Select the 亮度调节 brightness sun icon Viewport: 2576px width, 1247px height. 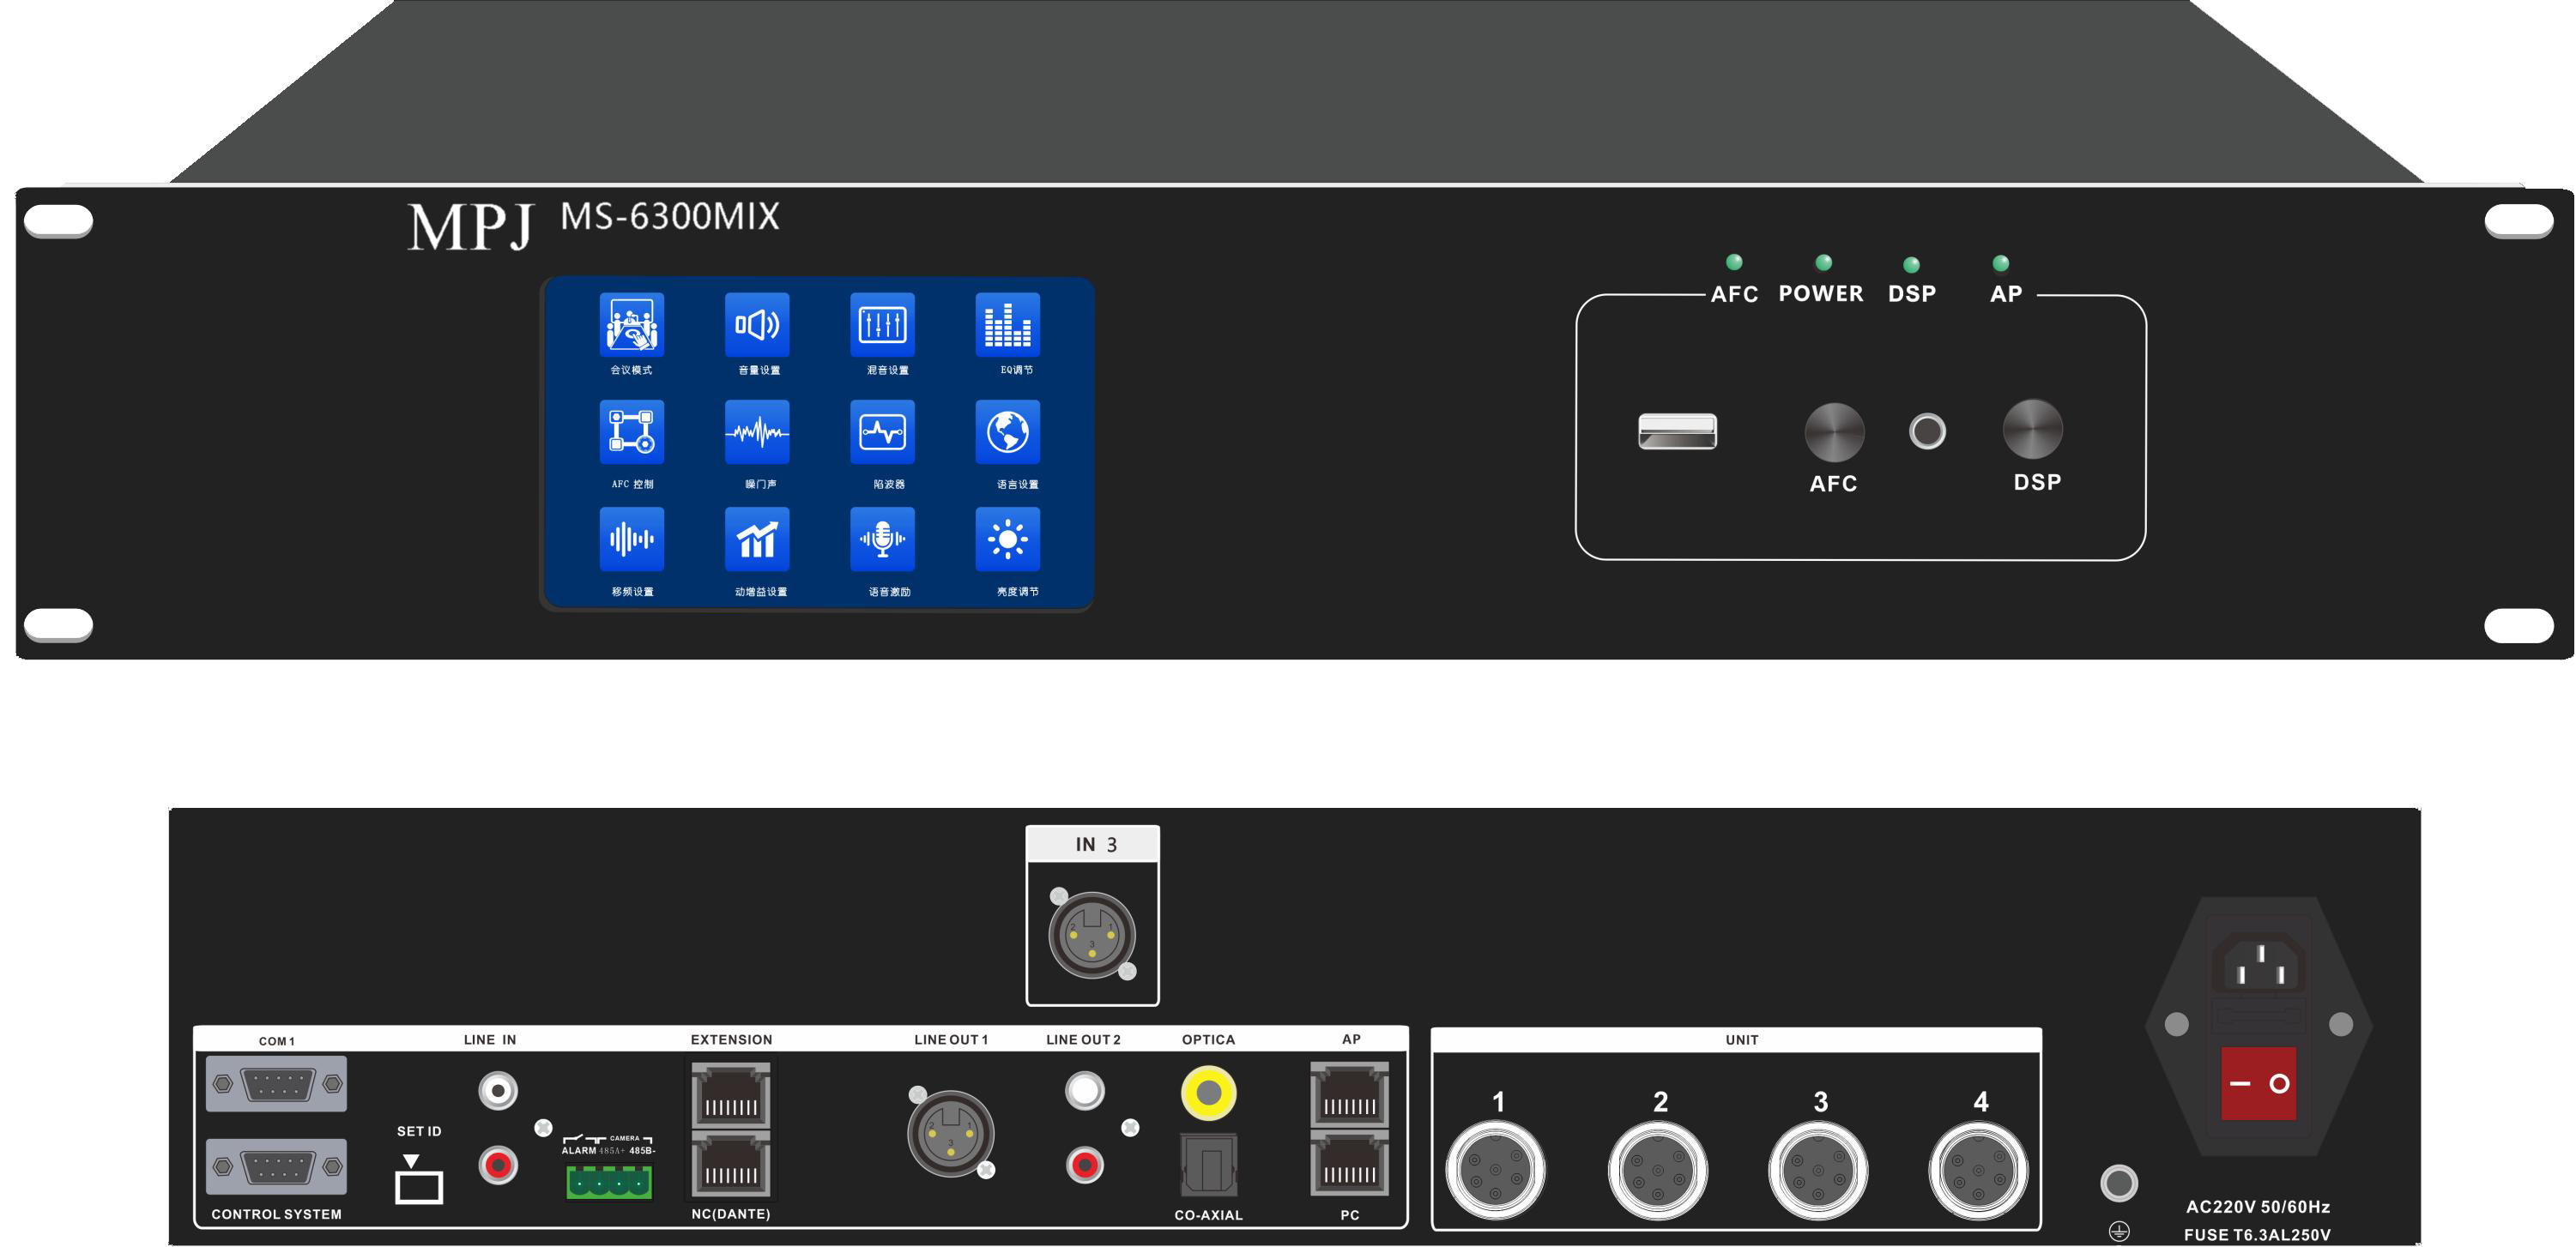[1008, 539]
